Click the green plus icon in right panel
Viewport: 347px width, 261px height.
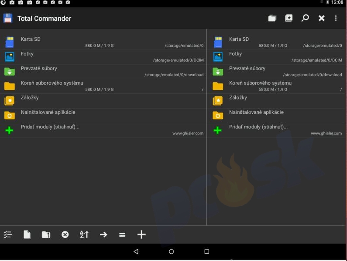[x=218, y=130]
